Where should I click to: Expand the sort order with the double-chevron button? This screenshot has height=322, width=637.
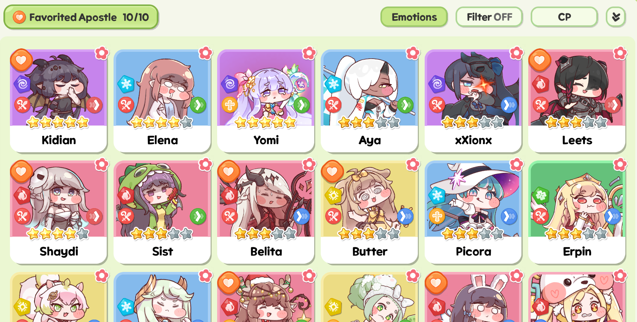click(616, 17)
